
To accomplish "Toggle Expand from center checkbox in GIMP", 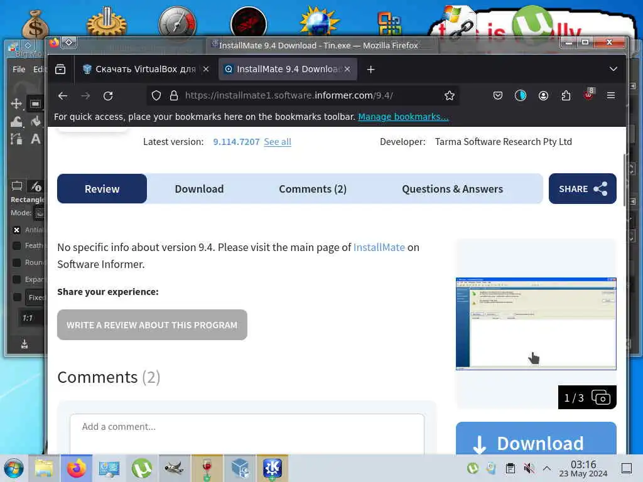I will pyautogui.click(x=17, y=279).
